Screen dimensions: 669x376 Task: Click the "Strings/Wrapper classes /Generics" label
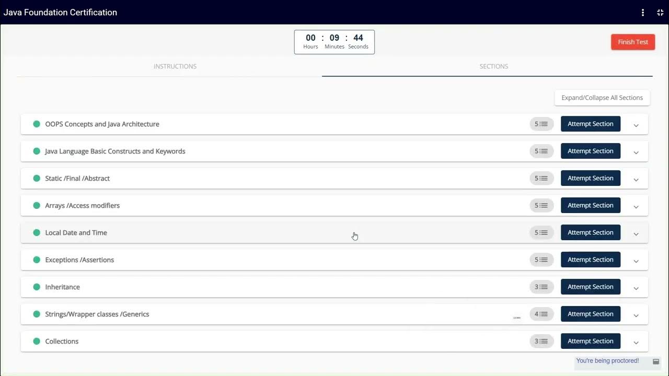(x=97, y=314)
